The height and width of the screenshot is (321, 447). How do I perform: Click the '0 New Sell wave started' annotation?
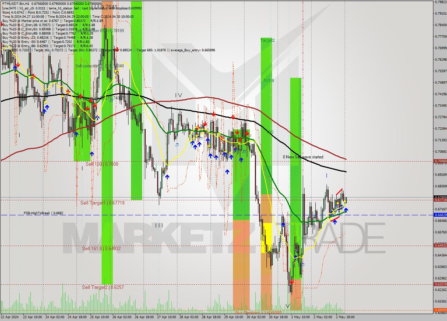[303, 157]
